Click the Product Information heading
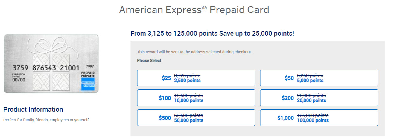This screenshot has height=140, width=394. (x=33, y=109)
